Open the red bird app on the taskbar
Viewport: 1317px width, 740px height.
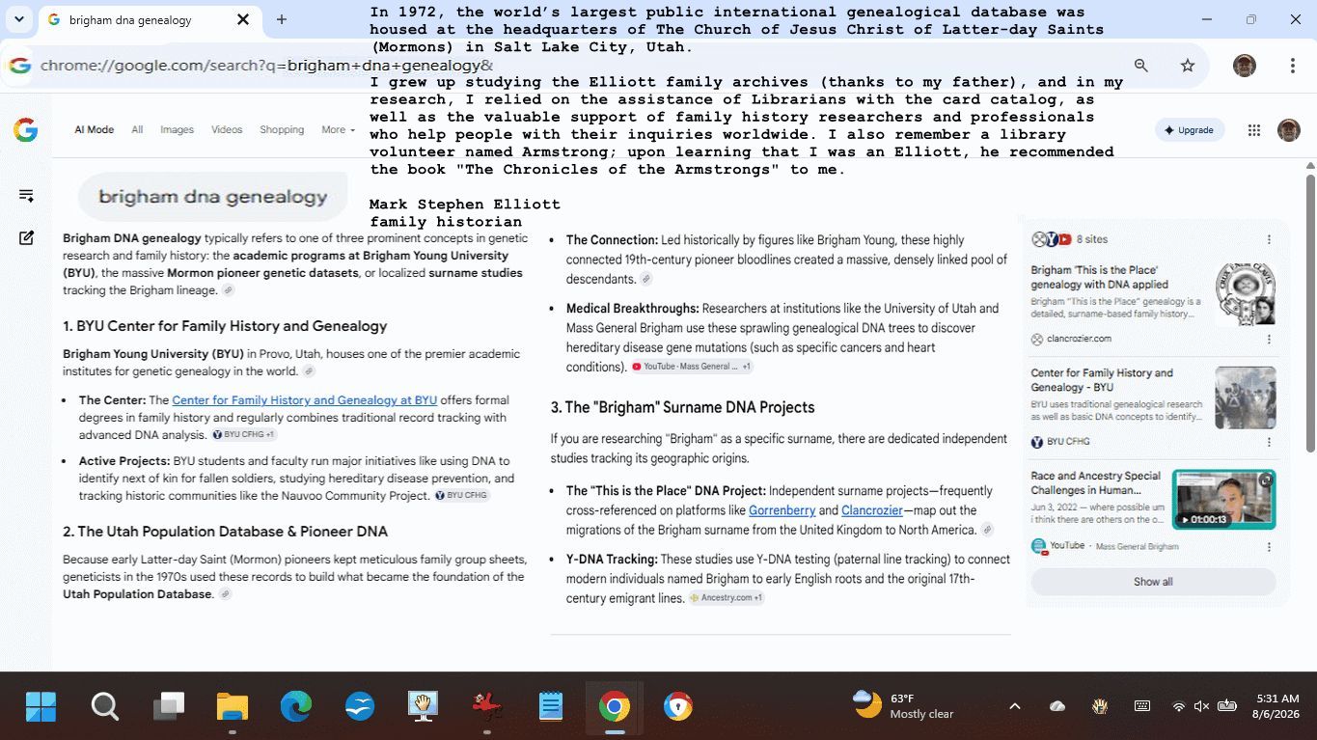[487, 707]
